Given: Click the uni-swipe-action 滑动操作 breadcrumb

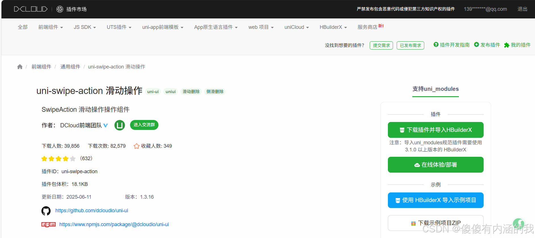Looking at the screenshot, I should [116, 67].
